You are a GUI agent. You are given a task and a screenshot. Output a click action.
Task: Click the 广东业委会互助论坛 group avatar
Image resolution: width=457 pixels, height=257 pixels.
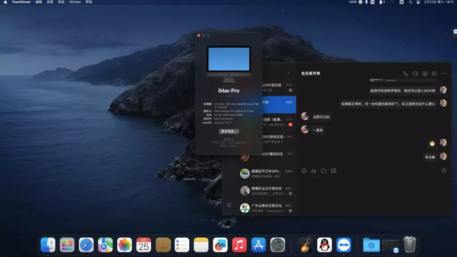click(245, 208)
